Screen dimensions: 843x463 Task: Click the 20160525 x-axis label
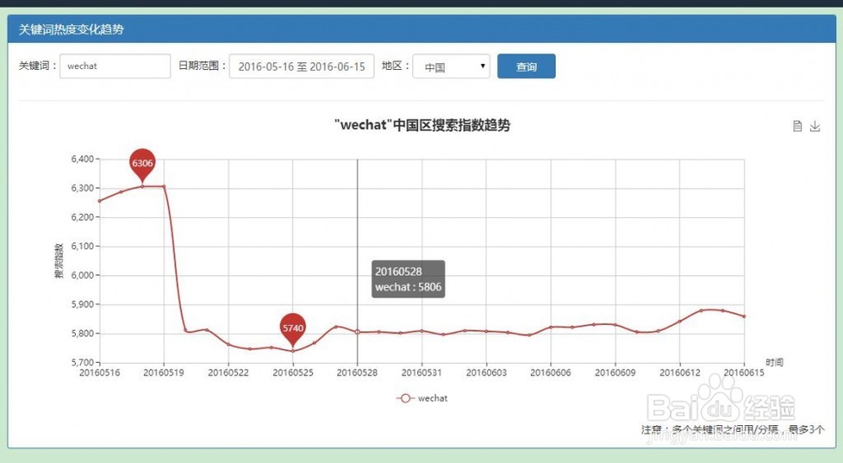293,373
